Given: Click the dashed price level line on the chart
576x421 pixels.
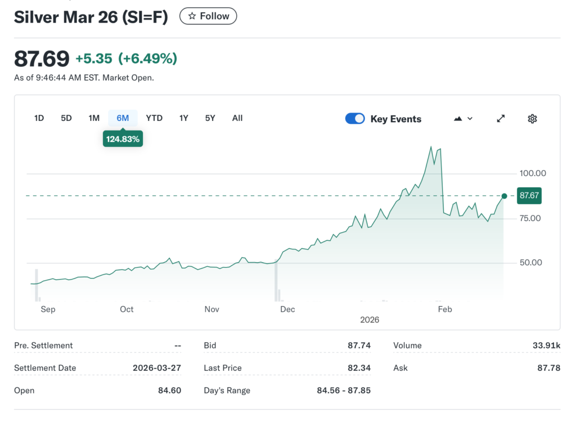Looking at the screenshot, I should click(x=225, y=196).
